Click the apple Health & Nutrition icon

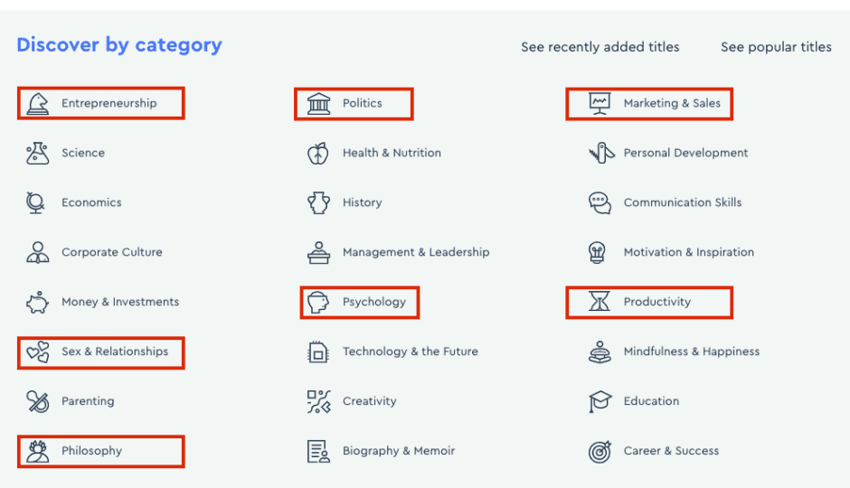(x=318, y=154)
